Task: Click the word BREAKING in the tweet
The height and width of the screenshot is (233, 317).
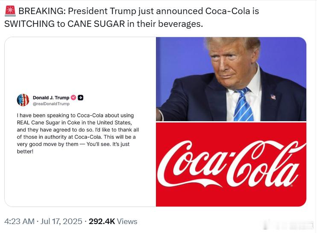Action: [x=41, y=11]
